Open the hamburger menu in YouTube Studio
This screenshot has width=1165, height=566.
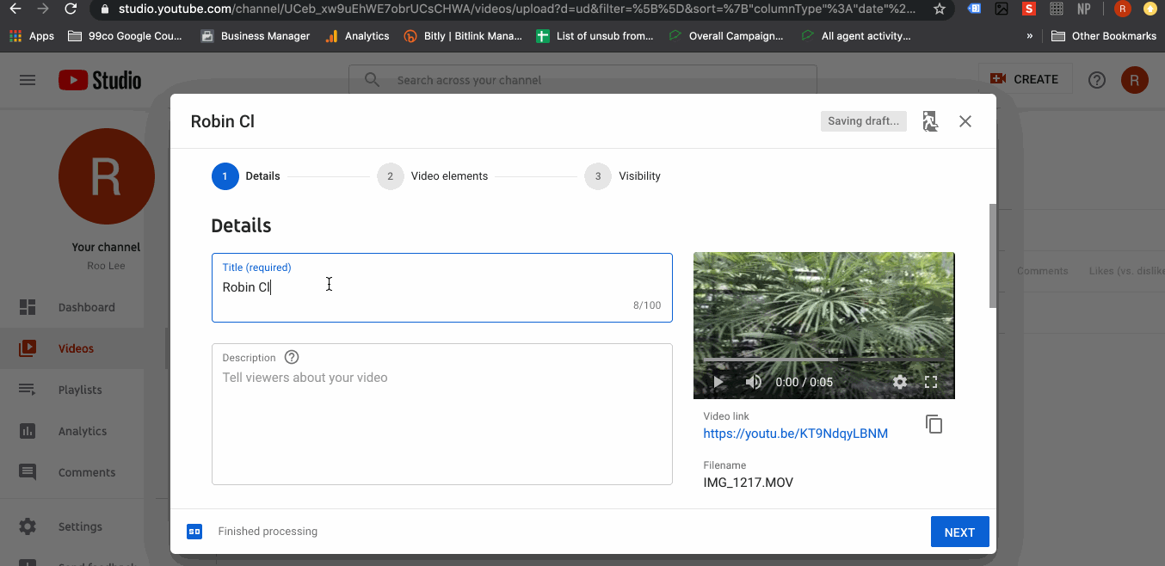pyautogui.click(x=28, y=80)
